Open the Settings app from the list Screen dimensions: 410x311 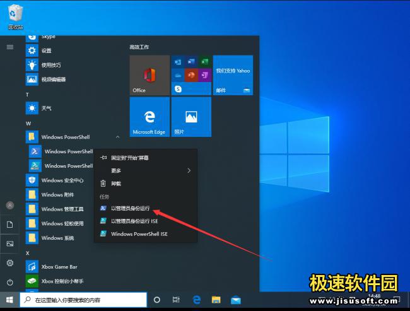(72, 50)
